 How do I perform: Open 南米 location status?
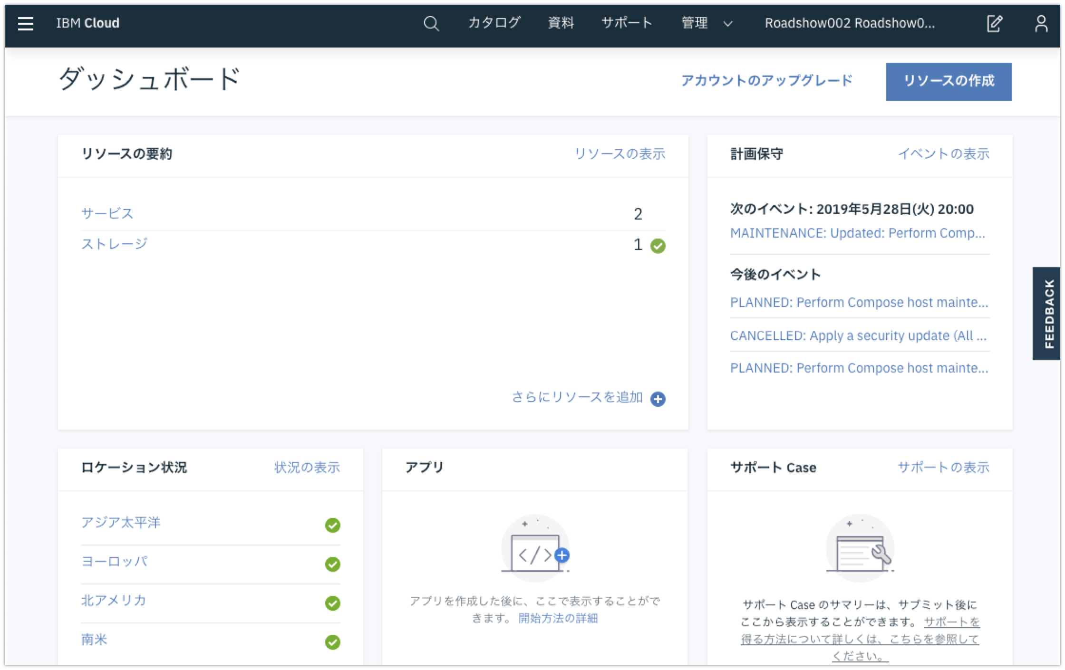pyautogui.click(x=94, y=639)
